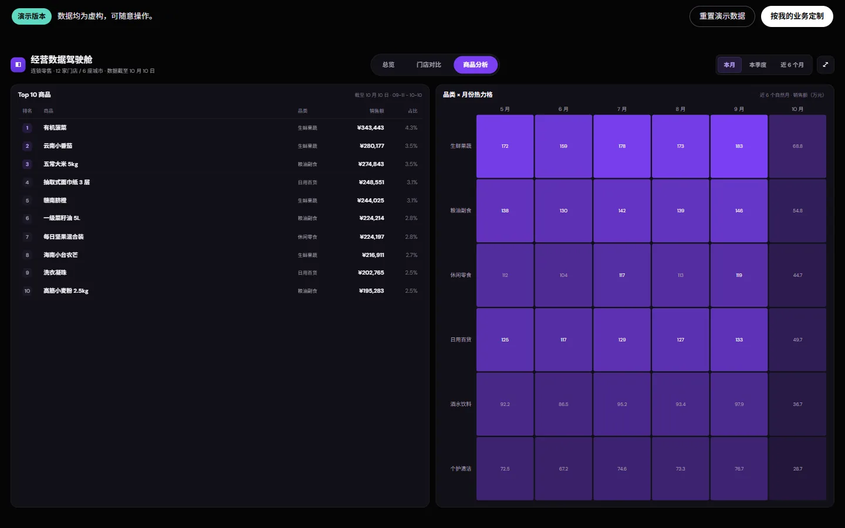Click the sales amount ¥195,283
The width and height of the screenshot is (845, 528).
371,291
